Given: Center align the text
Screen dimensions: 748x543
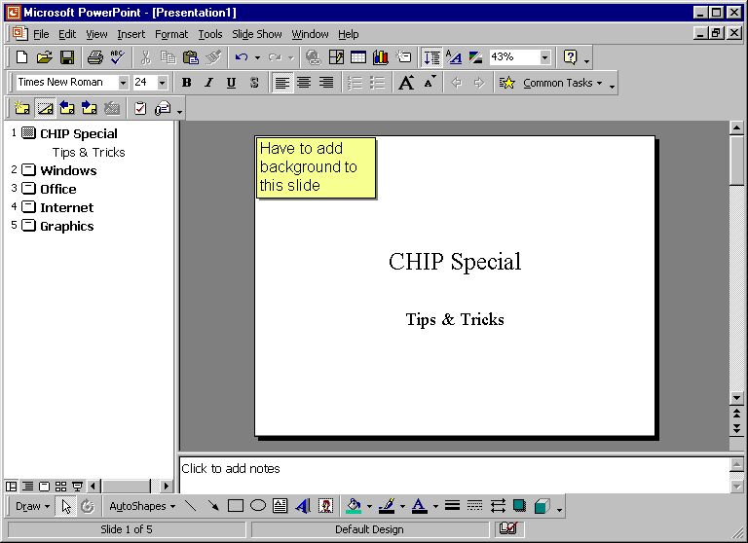Looking at the screenshot, I should click(x=304, y=83).
